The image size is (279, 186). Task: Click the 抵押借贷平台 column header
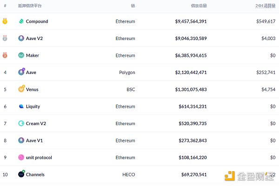point(30,6)
